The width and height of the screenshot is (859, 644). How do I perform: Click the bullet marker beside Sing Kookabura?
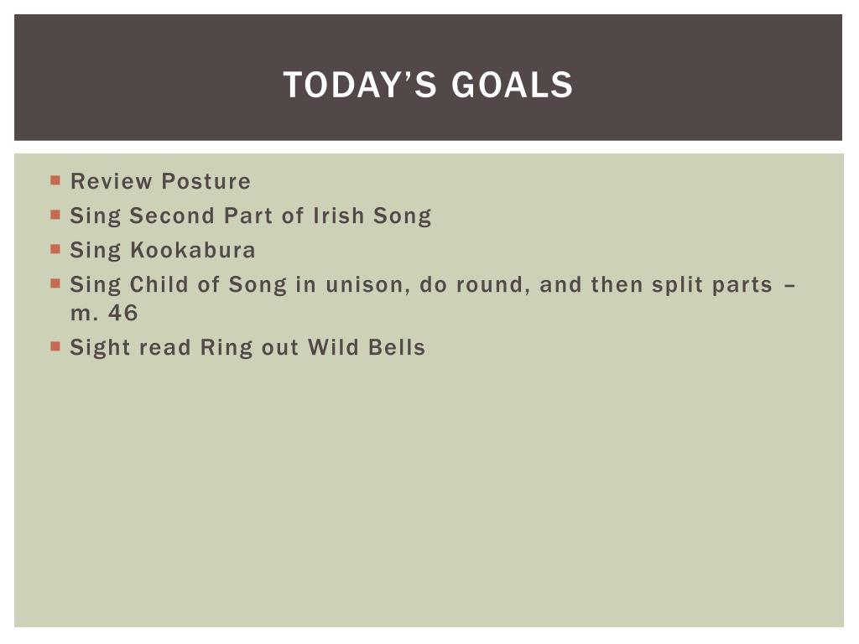pos(55,249)
